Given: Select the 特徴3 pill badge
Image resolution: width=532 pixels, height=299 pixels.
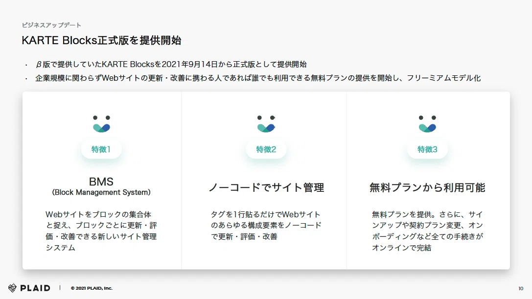Looking at the screenshot, I should tap(427, 149).
